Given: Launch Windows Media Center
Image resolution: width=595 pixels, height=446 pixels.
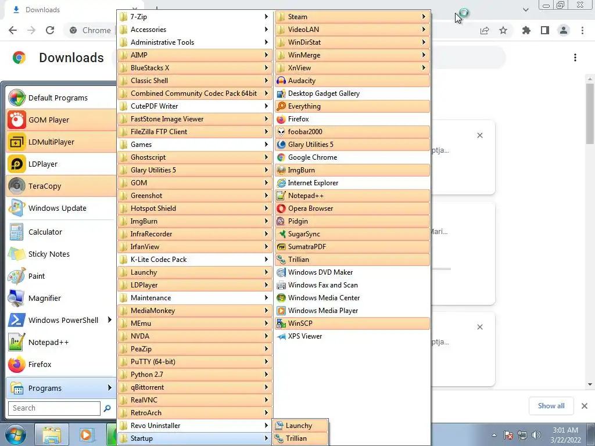Looking at the screenshot, I should pos(353,298).
